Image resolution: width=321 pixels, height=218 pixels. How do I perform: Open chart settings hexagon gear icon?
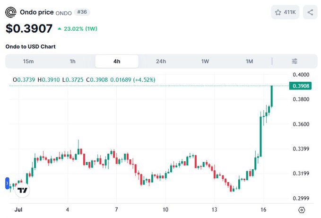pyautogui.click(x=302, y=210)
